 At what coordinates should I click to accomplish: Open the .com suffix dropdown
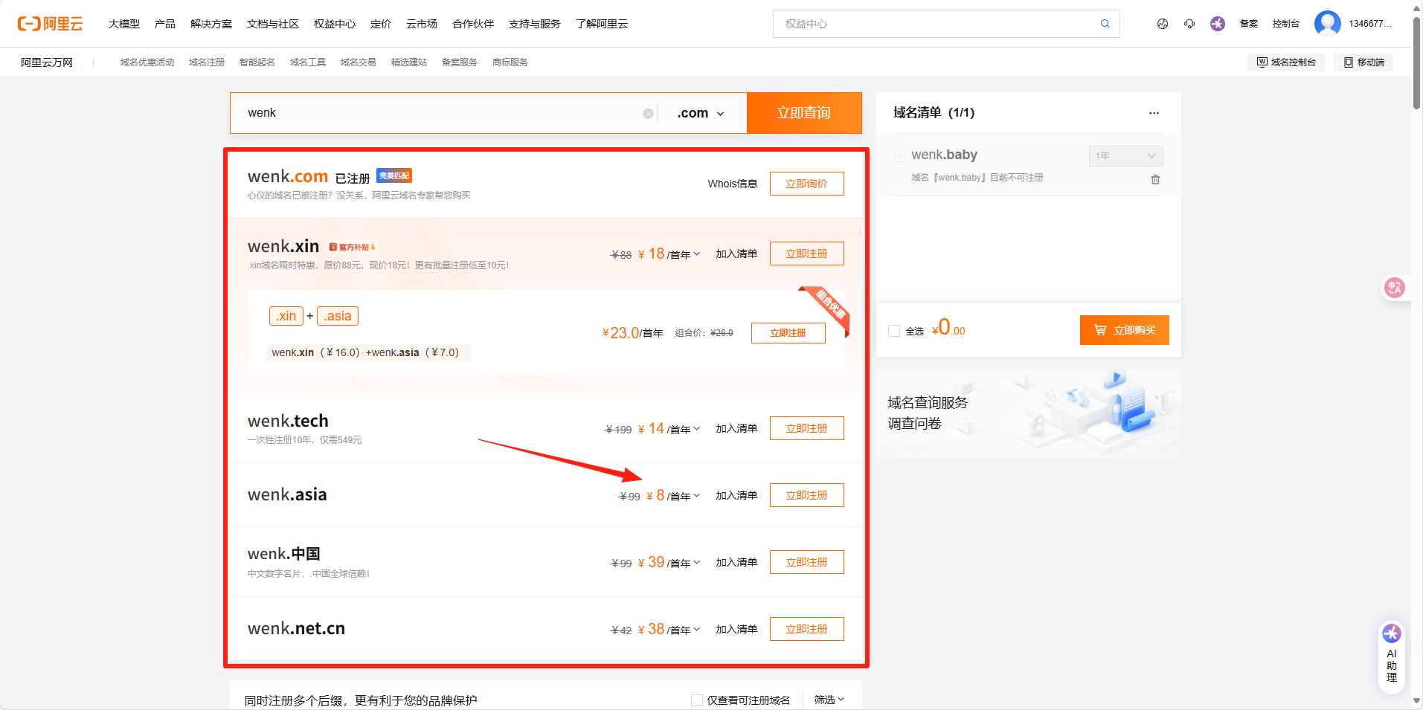click(701, 113)
